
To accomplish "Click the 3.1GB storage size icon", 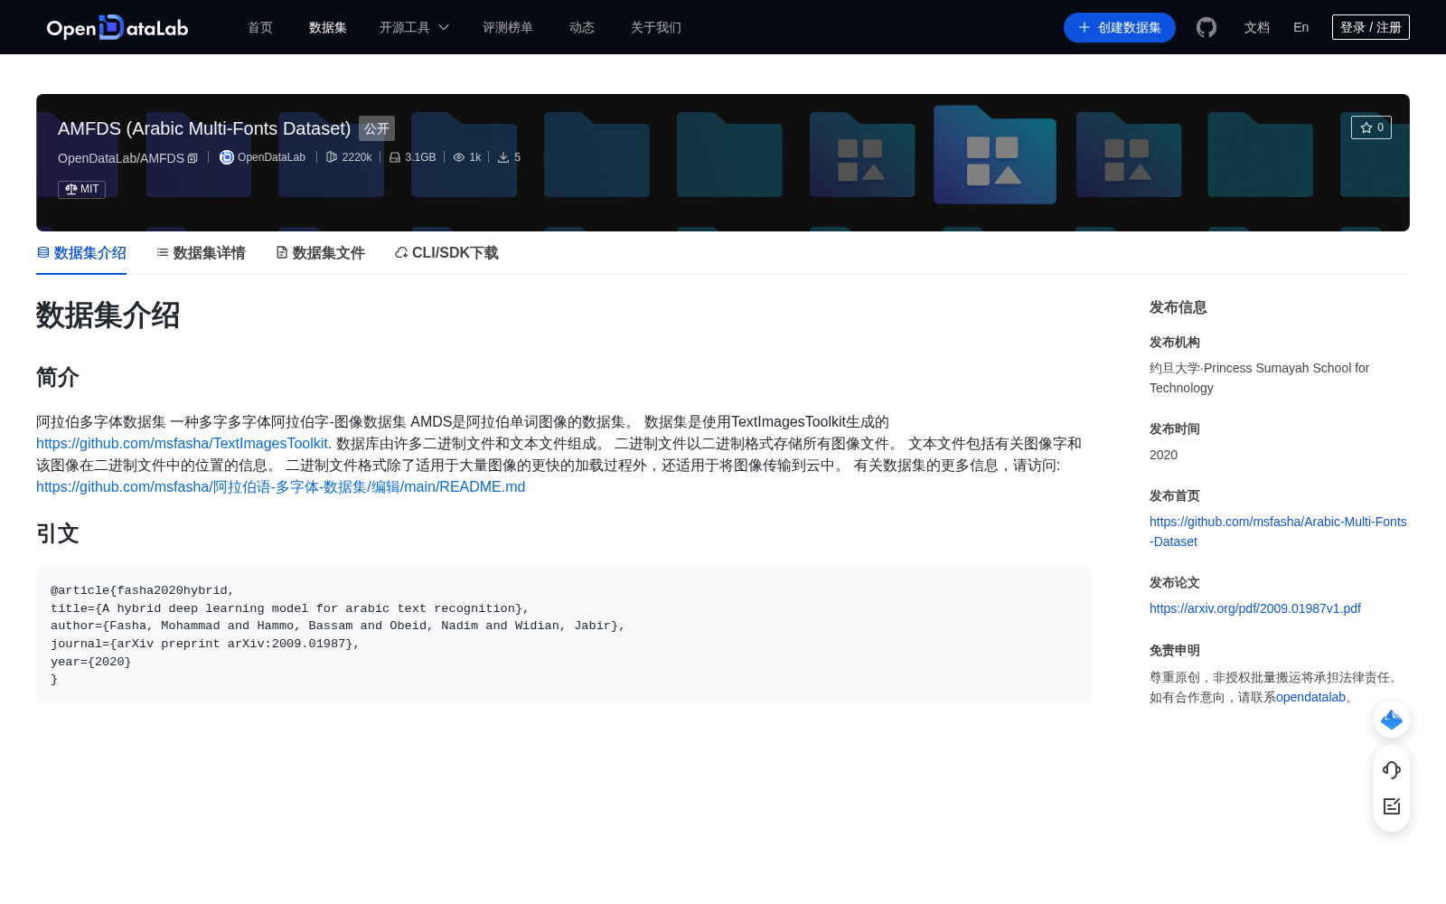I will [x=395, y=157].
